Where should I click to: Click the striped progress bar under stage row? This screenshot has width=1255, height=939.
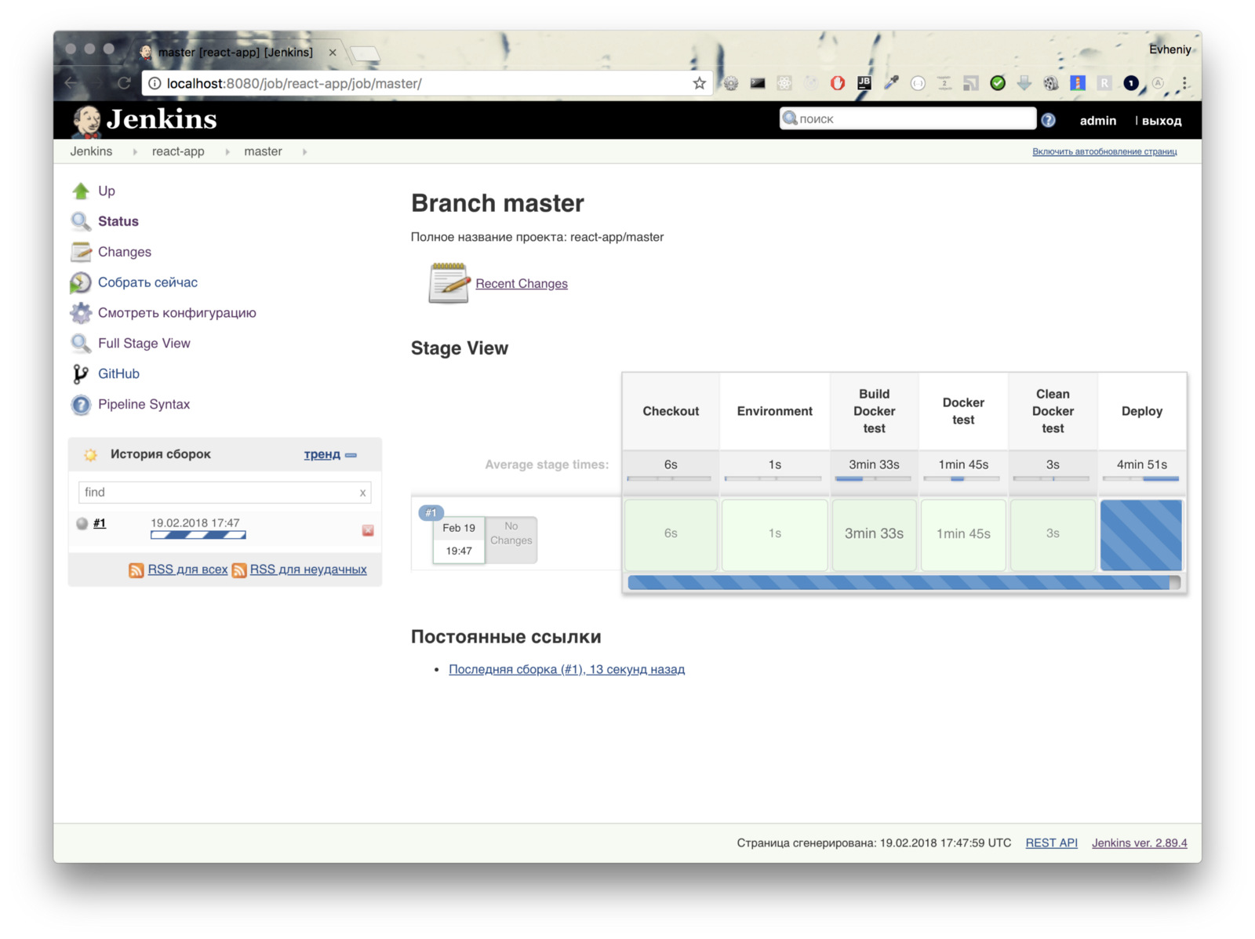904,583
